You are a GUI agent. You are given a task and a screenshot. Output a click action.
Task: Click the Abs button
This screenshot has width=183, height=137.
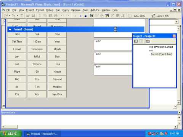pos(37,94)
